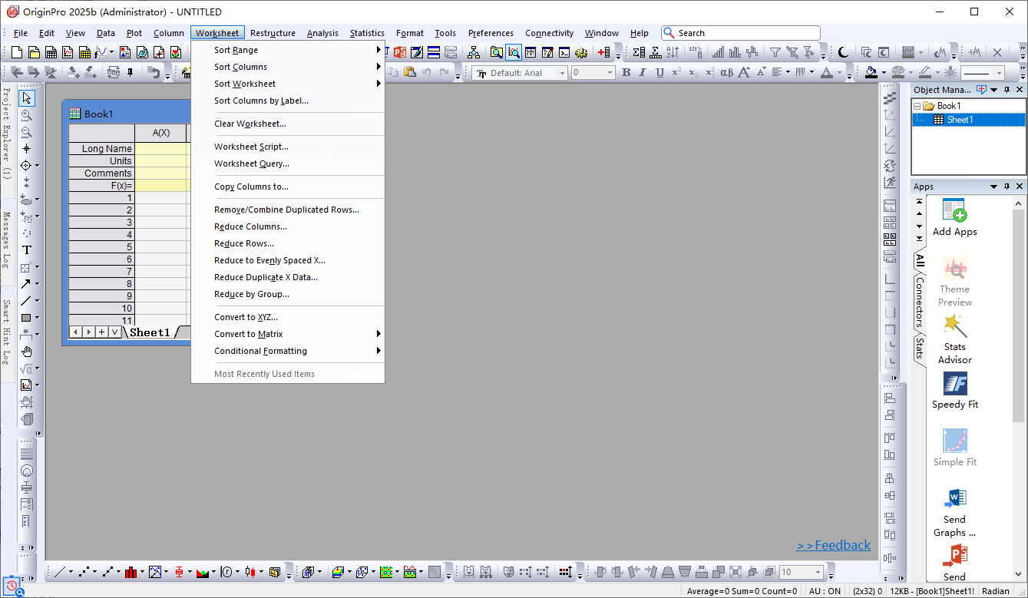Click the Paste toolbar icon

[x=409, y=72]
